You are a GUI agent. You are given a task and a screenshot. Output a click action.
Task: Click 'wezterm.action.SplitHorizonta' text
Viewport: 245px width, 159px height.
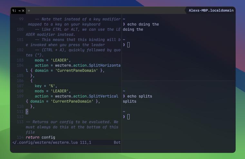88,66
